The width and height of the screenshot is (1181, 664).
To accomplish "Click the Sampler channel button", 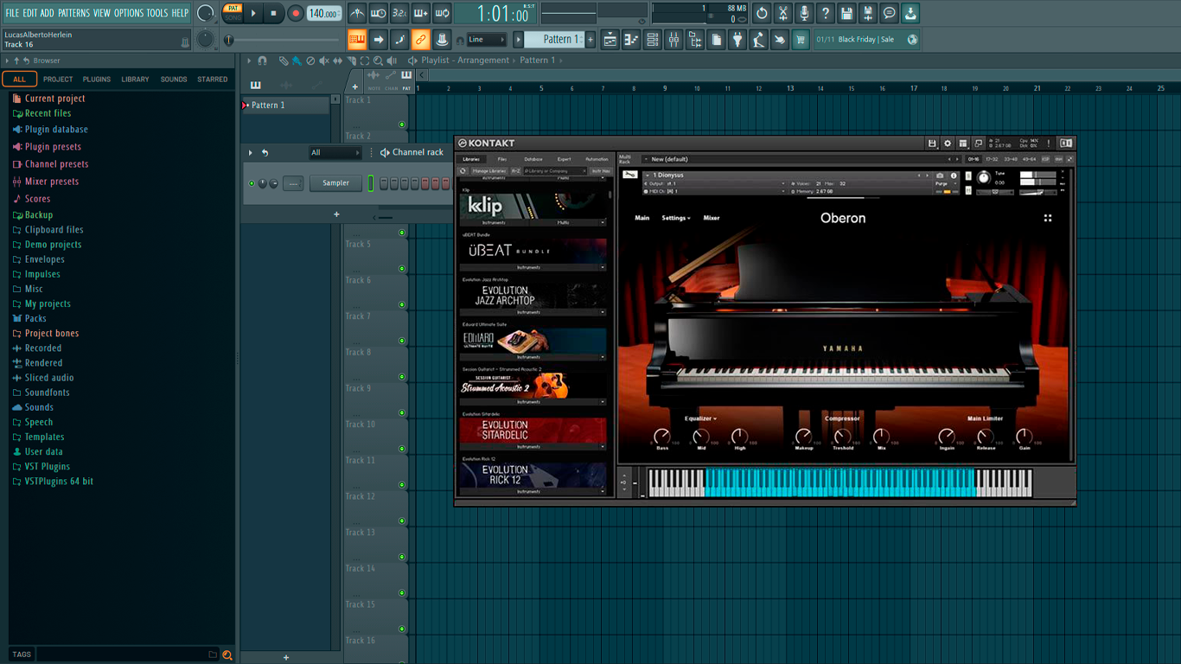I will coord(336,183).
